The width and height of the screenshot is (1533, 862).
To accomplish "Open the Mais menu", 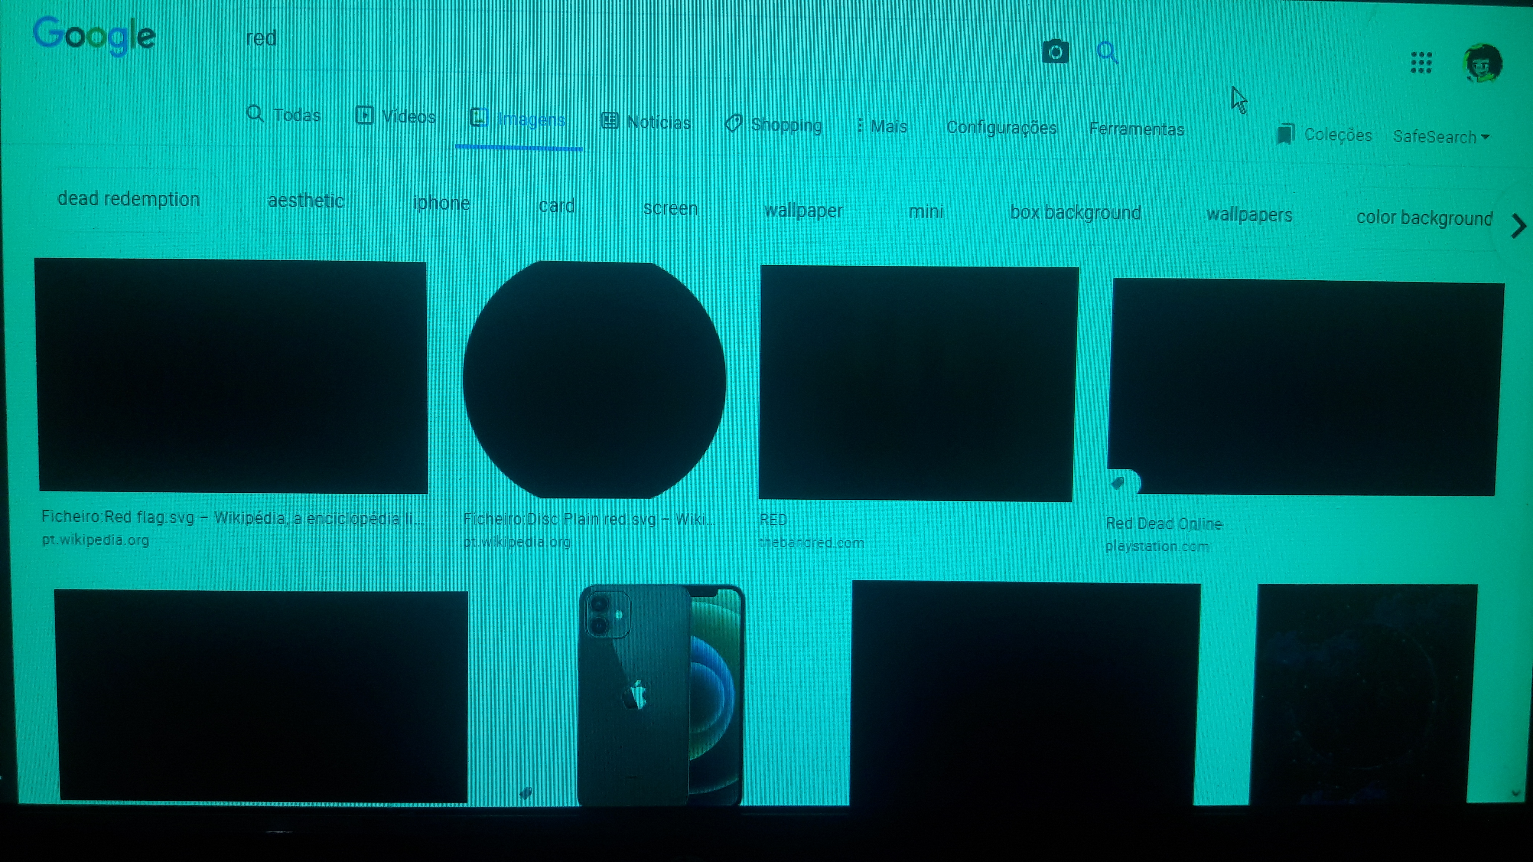I will point(881,126).
